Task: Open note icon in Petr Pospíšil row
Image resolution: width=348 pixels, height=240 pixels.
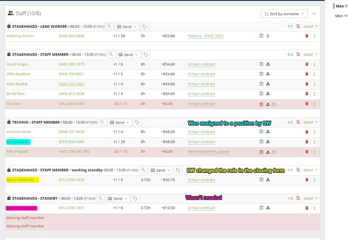Action: coord(274,152)
